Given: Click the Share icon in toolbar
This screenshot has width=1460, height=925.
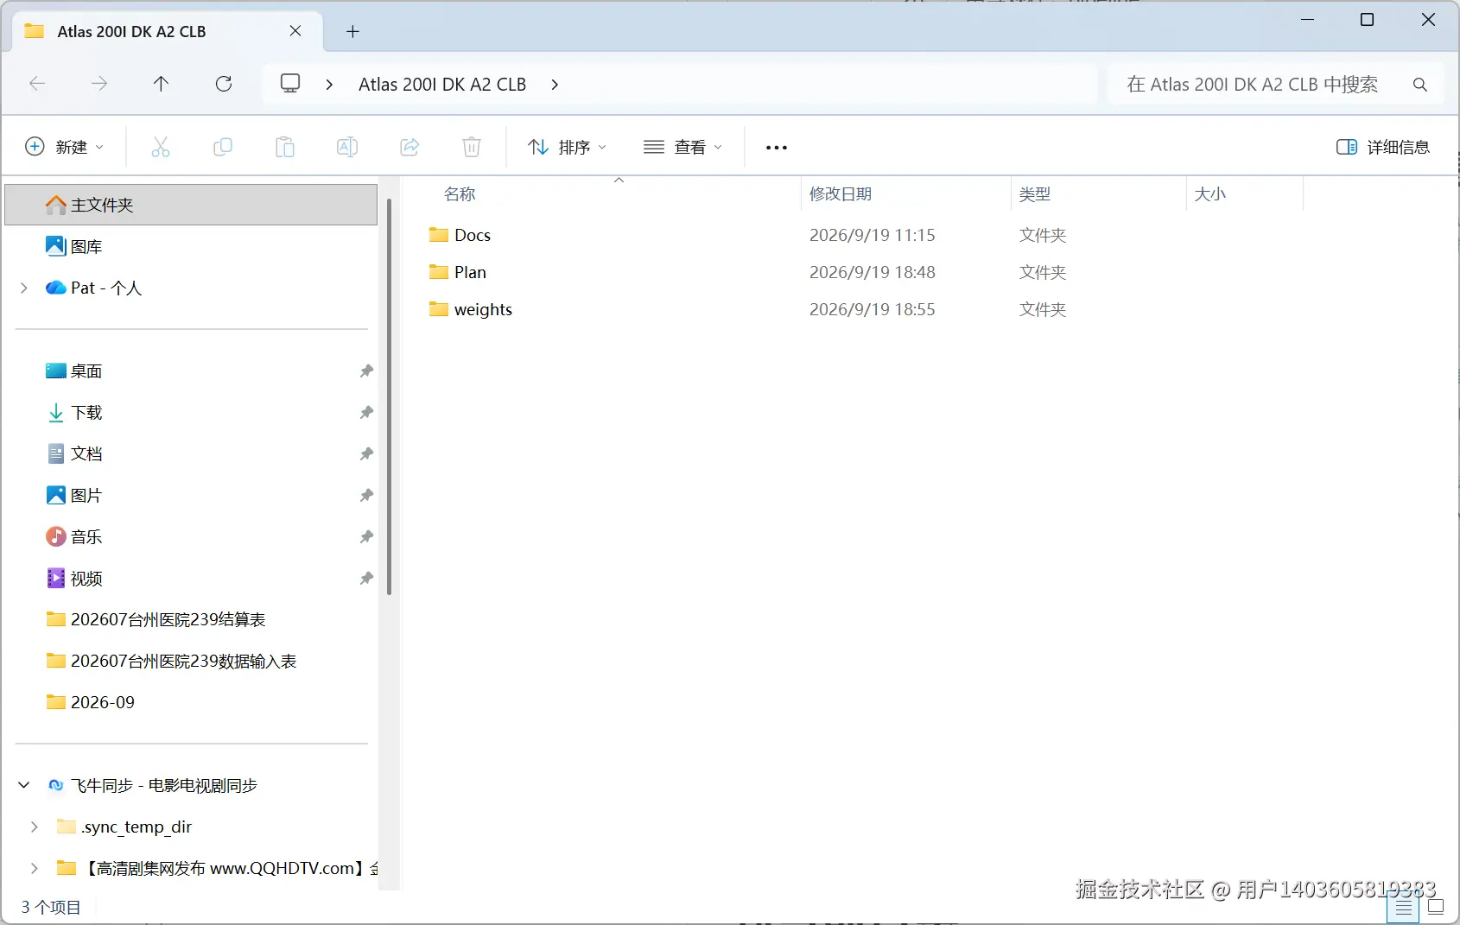Looking at the screenshot, I should 409,147.
